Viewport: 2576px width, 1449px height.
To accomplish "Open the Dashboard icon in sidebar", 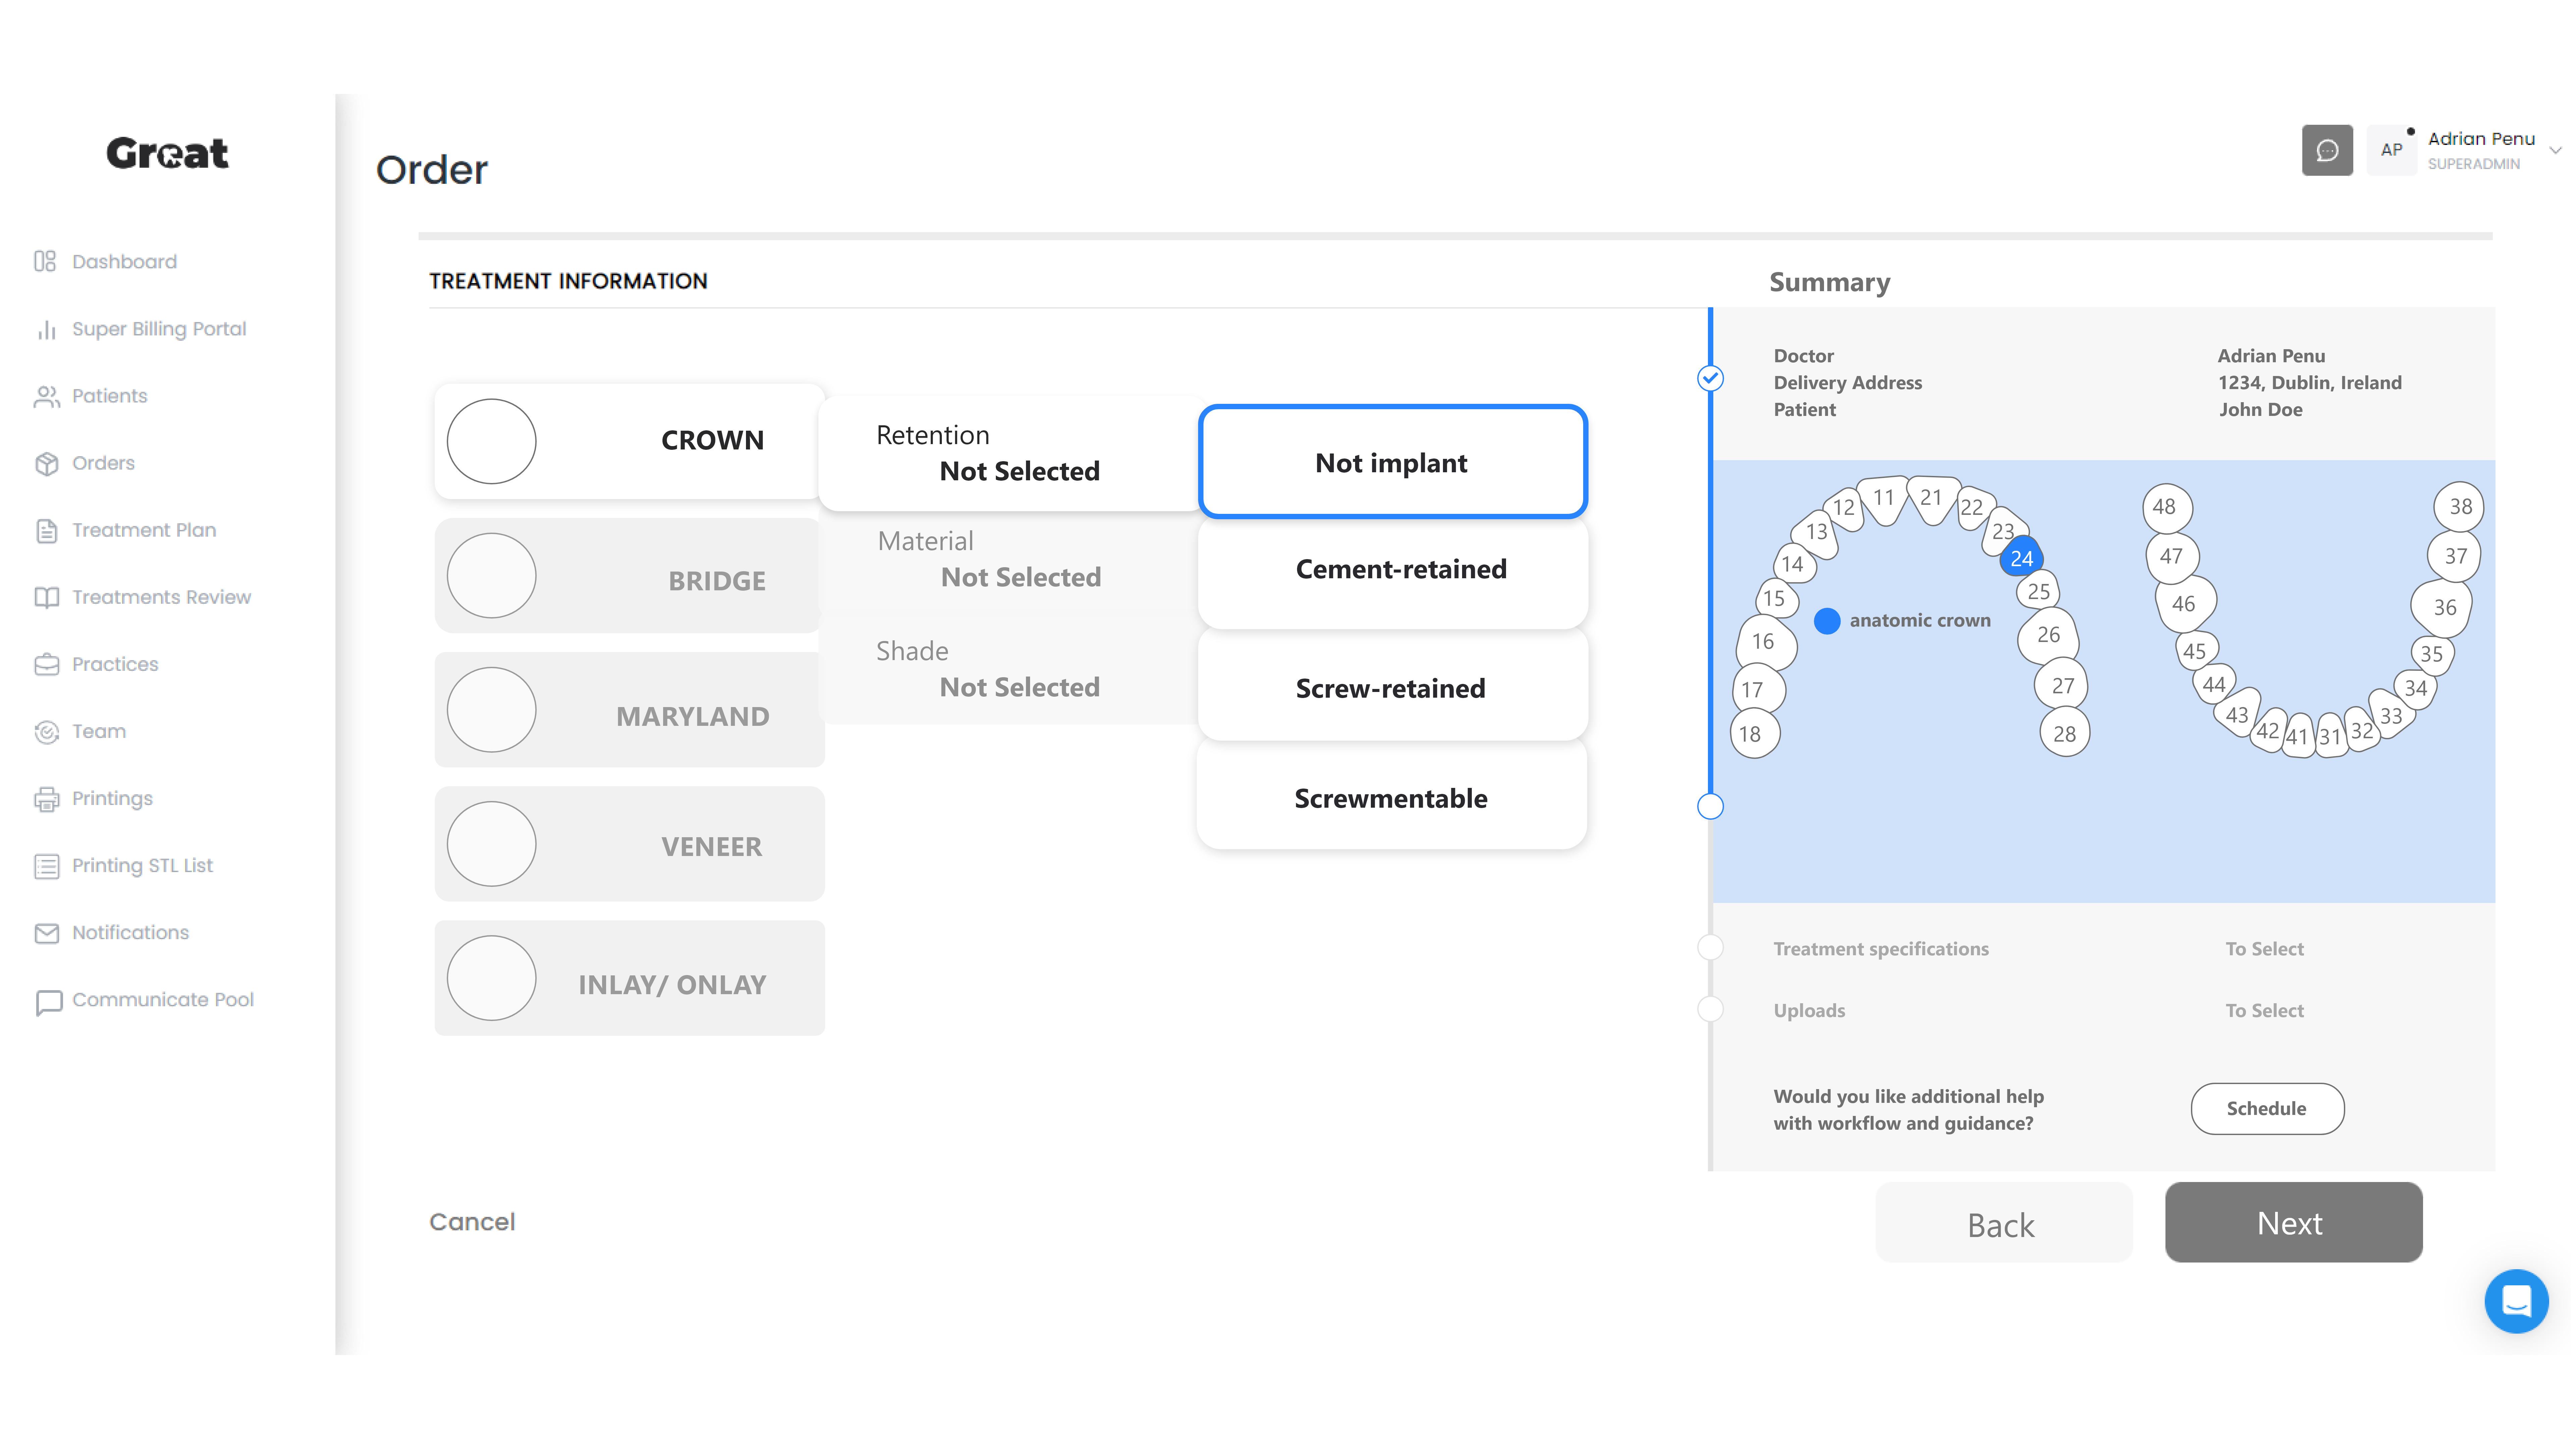I will 45,261.
